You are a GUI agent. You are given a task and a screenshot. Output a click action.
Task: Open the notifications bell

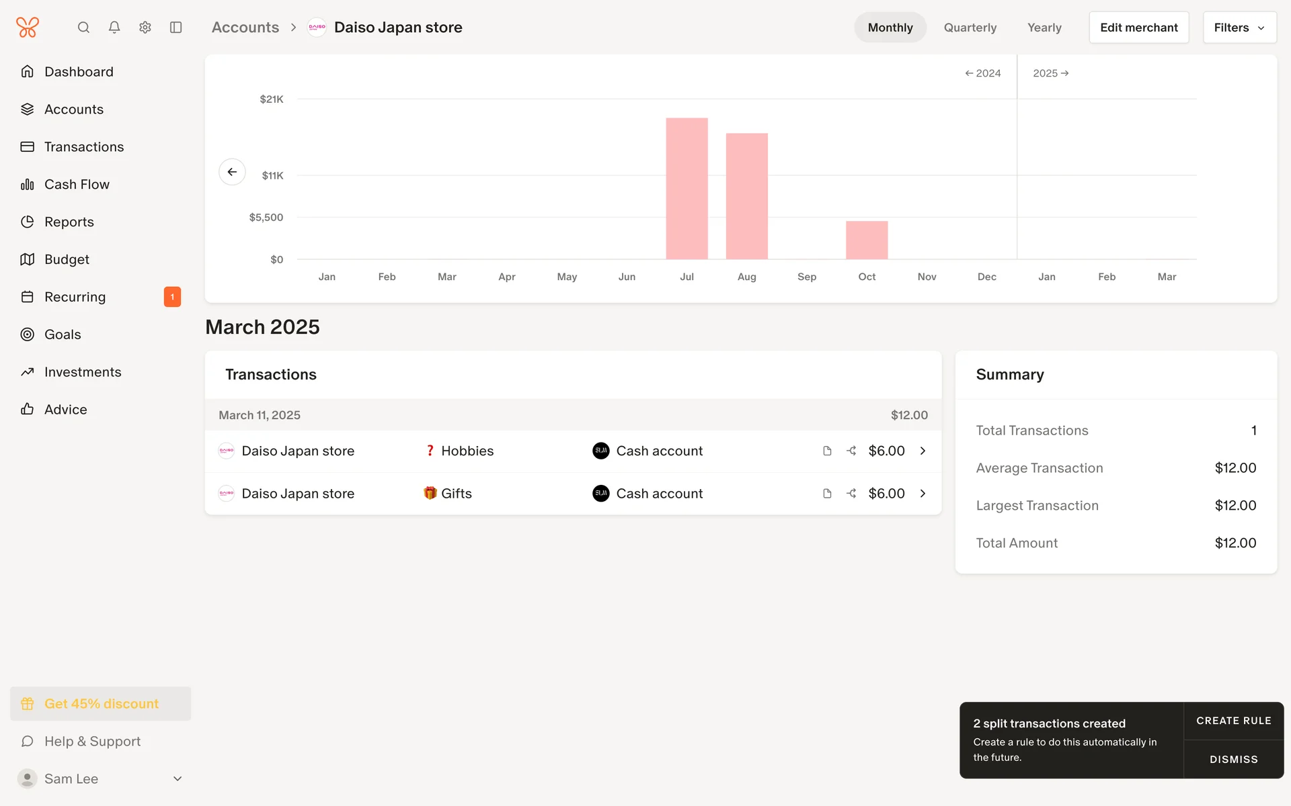click(x=114, y=28)
